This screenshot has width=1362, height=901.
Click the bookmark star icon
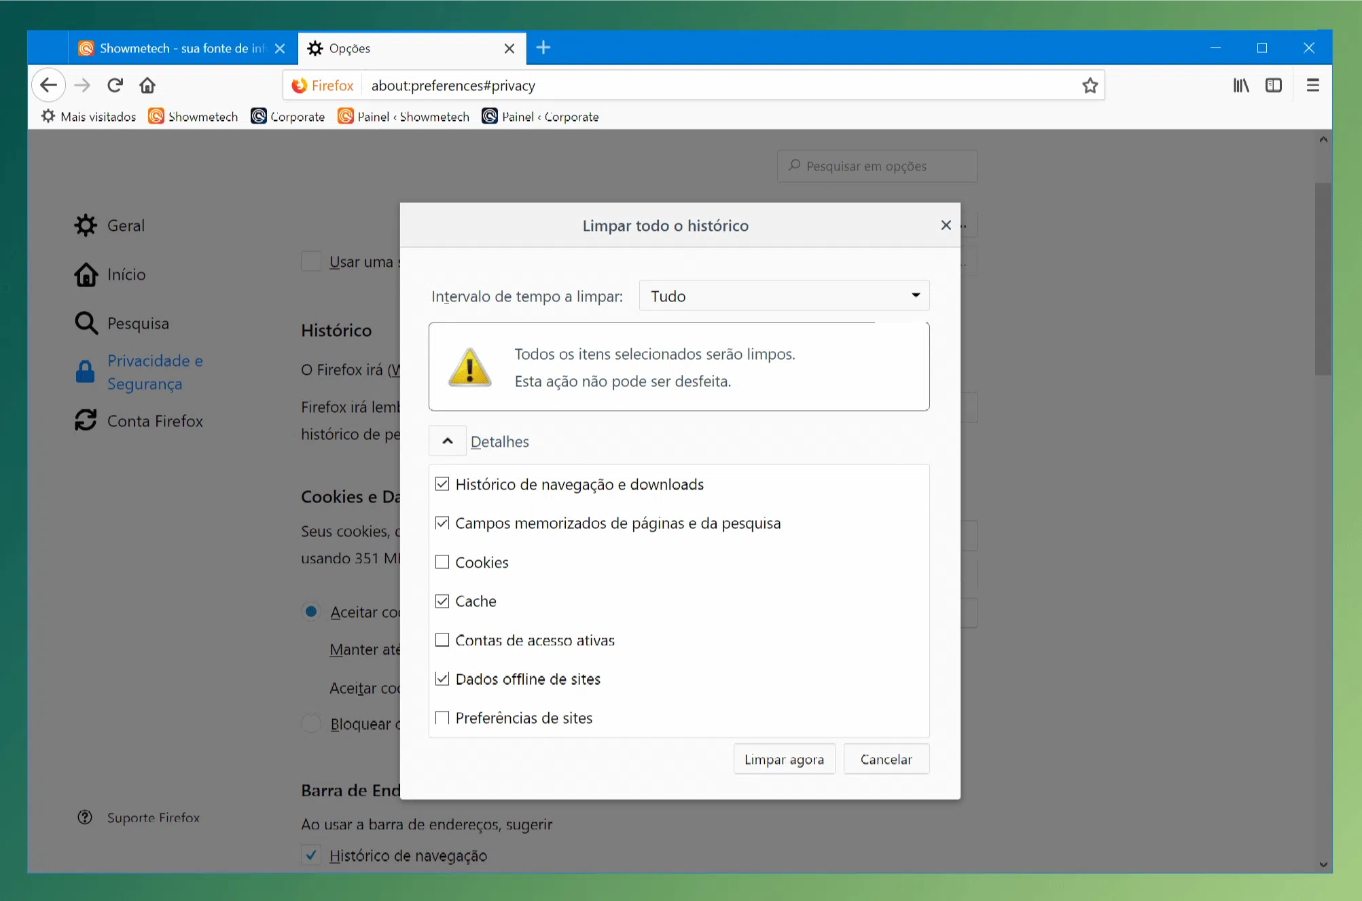pos(1090,86)
